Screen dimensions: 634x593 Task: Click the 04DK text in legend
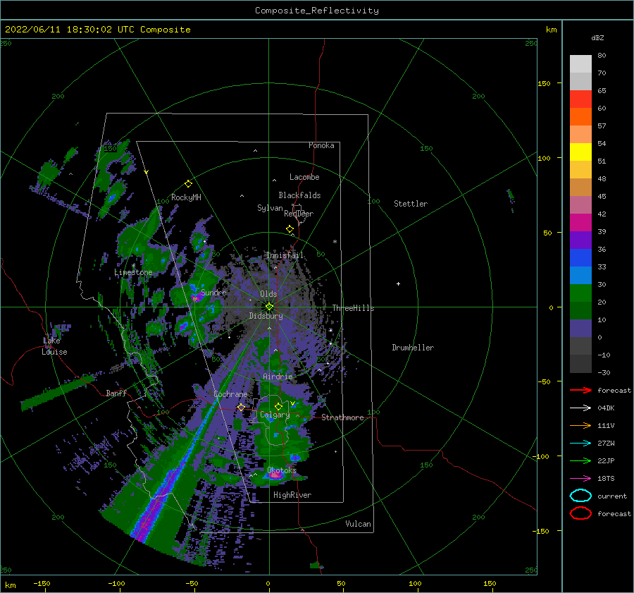[x=606, y=408]
